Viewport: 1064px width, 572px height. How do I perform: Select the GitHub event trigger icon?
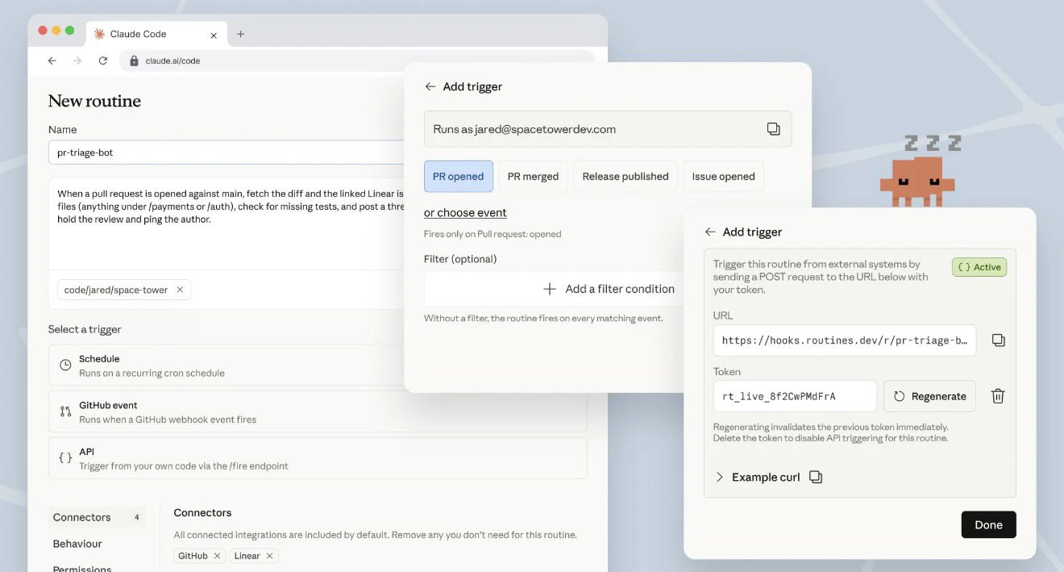coord(64,411)
